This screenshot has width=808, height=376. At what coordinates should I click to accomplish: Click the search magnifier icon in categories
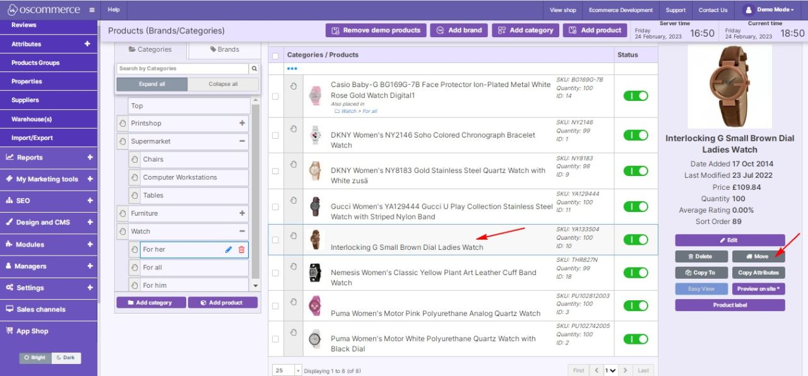254,69
